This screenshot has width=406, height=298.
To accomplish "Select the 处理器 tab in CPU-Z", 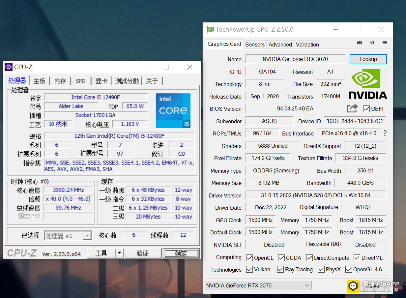I will 17,81.
